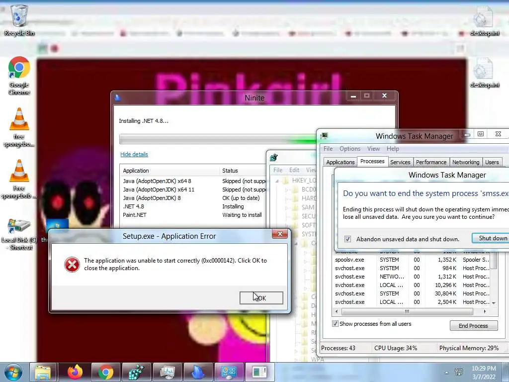Viewport: 509px width, 382px height.
Task: Show hidden system tray icons
Action: tap(447, 373)
